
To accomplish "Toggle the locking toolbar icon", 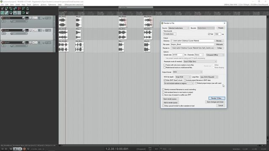I will coord(27,13).
